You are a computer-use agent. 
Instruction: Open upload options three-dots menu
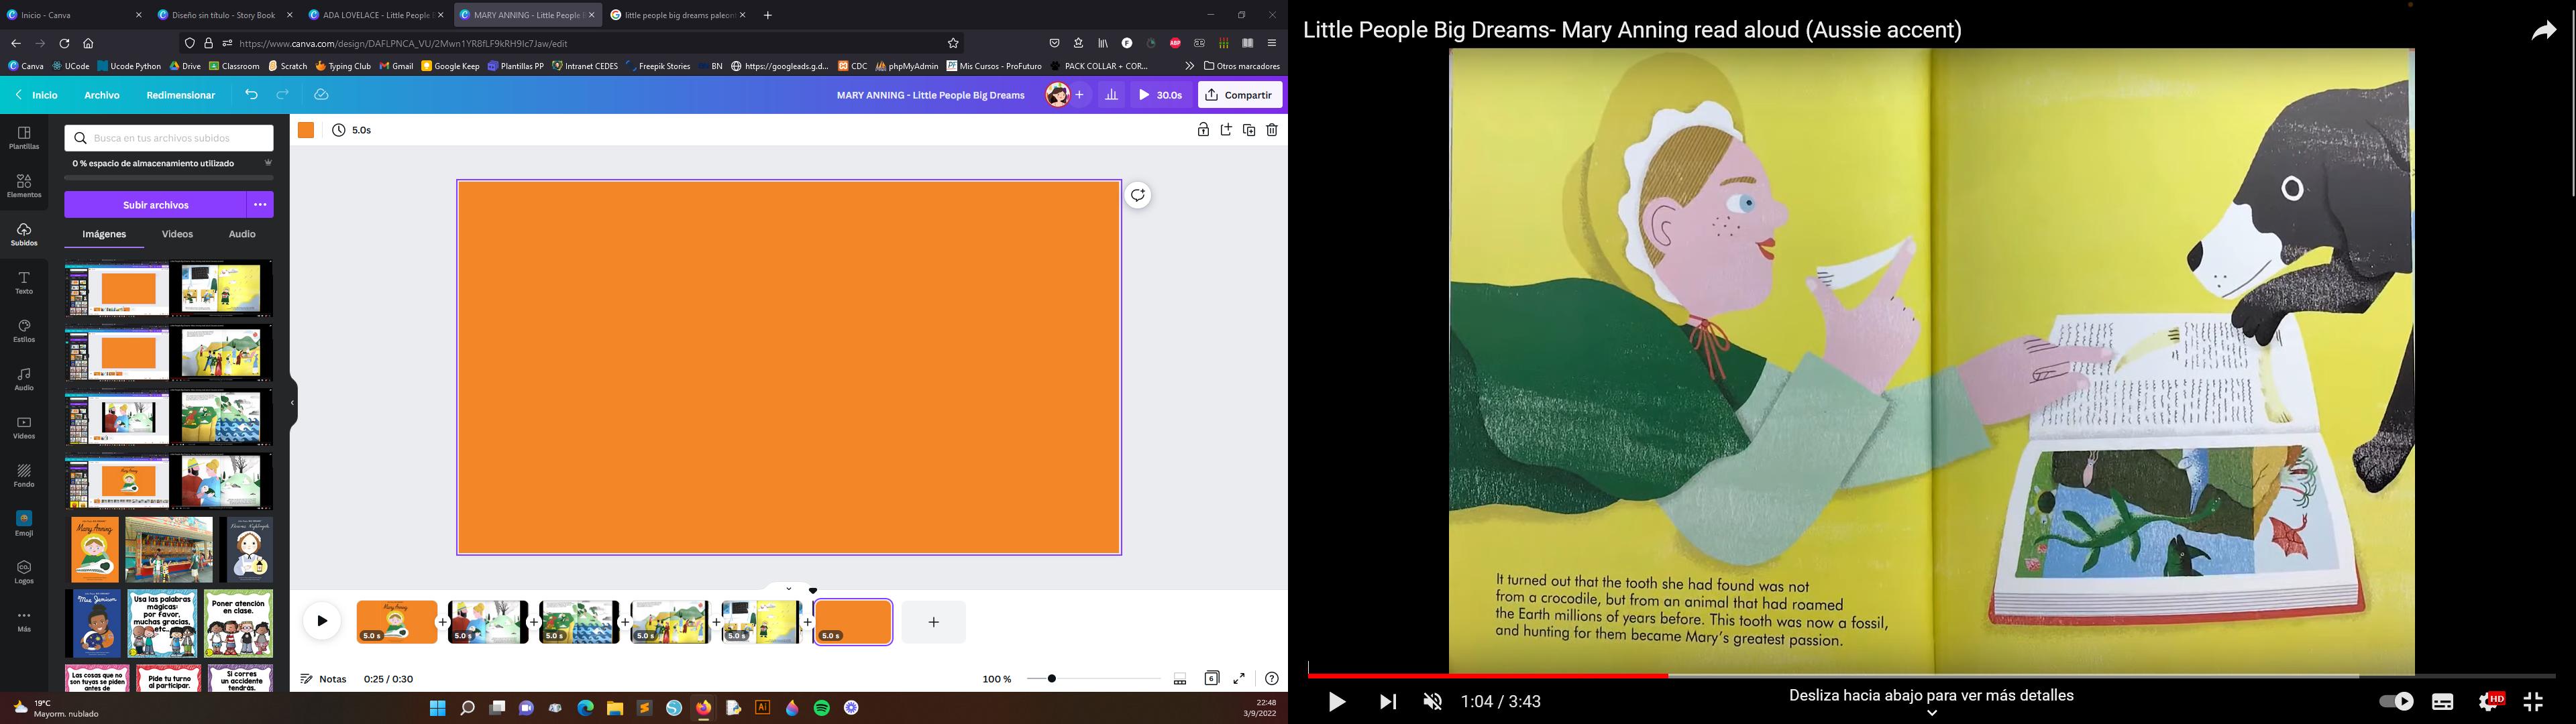pyautogui.click(x=260, y=205)
